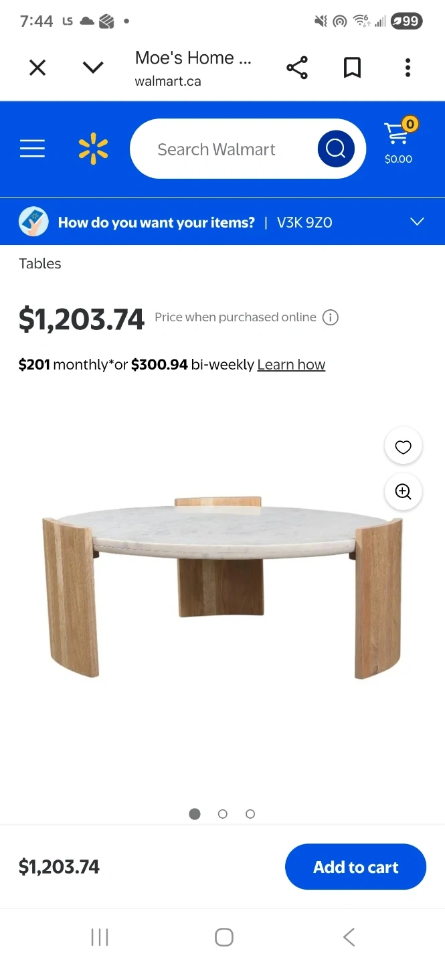Open the shopping cart showing $0.00

398,142
